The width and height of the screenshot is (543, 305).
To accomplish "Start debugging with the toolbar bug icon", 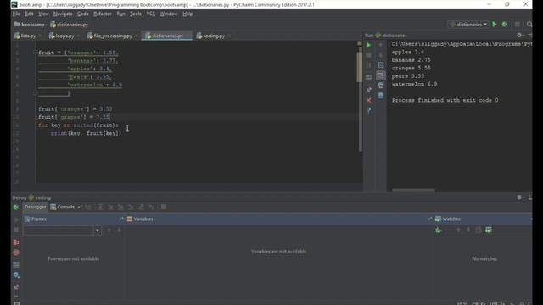I will pyautogui.click(x=505, y=25).
